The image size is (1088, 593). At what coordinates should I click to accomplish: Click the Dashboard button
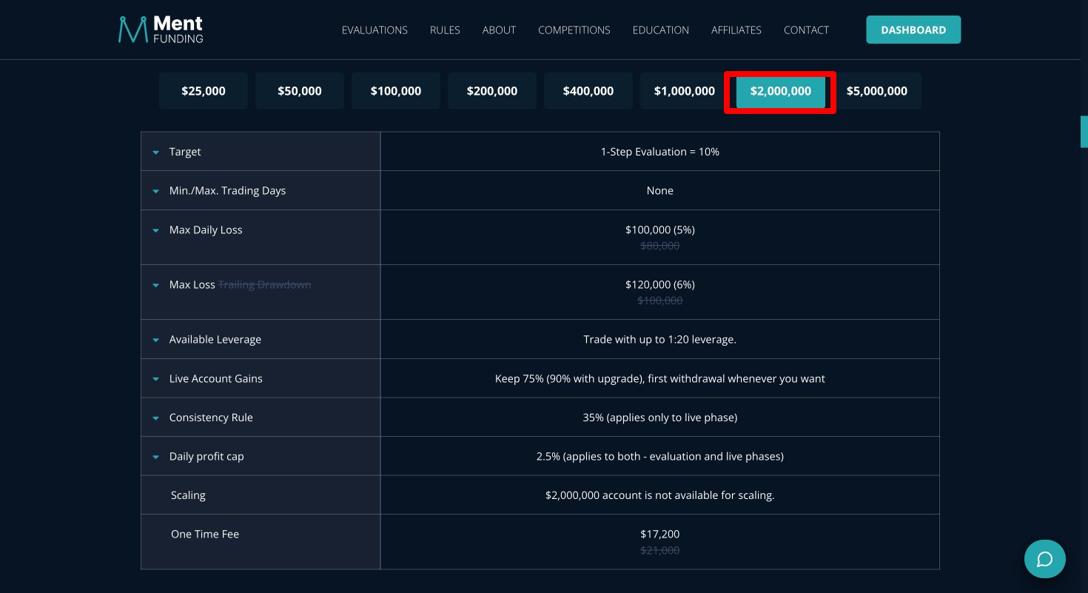(913, 30)
